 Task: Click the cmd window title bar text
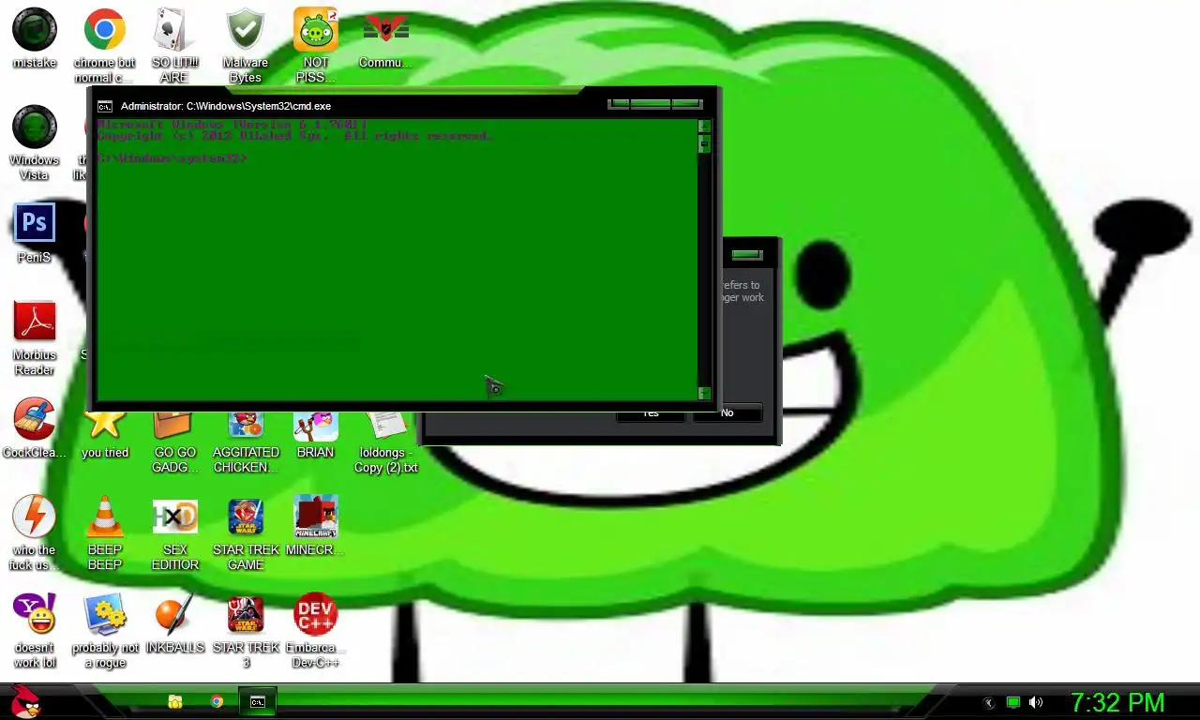click(x=226, y=106)
